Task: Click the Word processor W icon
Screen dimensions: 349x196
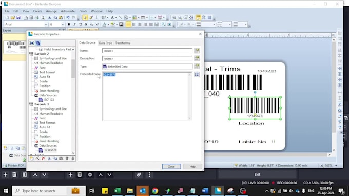Action: tap(121, 24)
